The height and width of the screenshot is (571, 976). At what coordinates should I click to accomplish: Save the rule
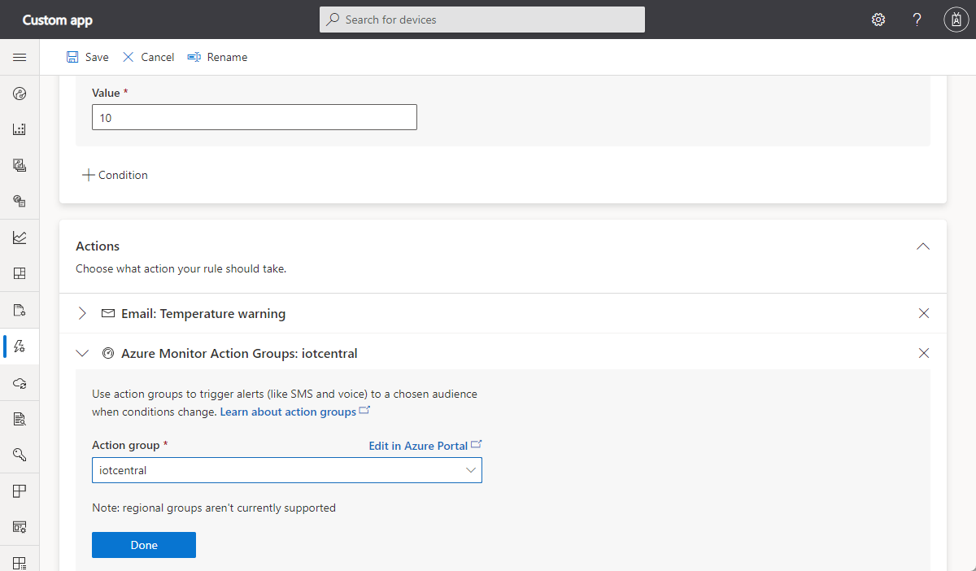[x=87, y=57]
